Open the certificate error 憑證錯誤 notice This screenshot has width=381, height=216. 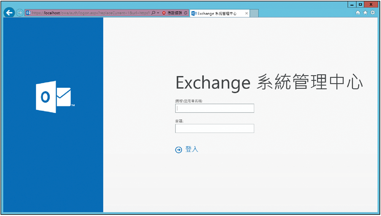click(174, 13)
